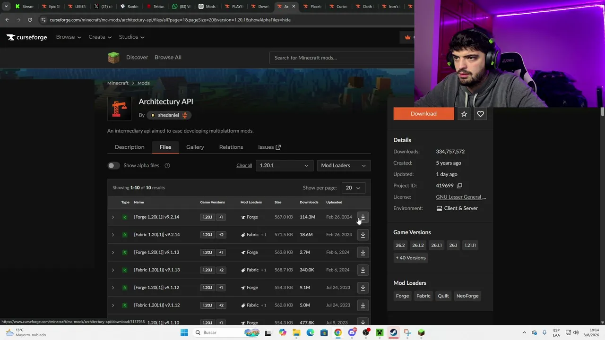Click the info icon next to Show alpha files

click(x=167, y=165)
